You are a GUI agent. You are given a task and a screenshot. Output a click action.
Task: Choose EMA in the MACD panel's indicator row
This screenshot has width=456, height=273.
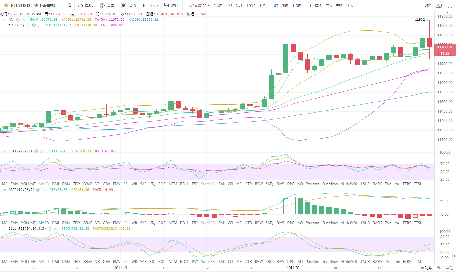coord(14,223)
